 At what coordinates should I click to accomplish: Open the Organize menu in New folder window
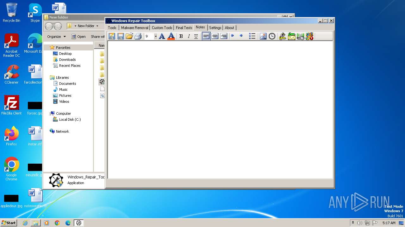click(56, 37)
